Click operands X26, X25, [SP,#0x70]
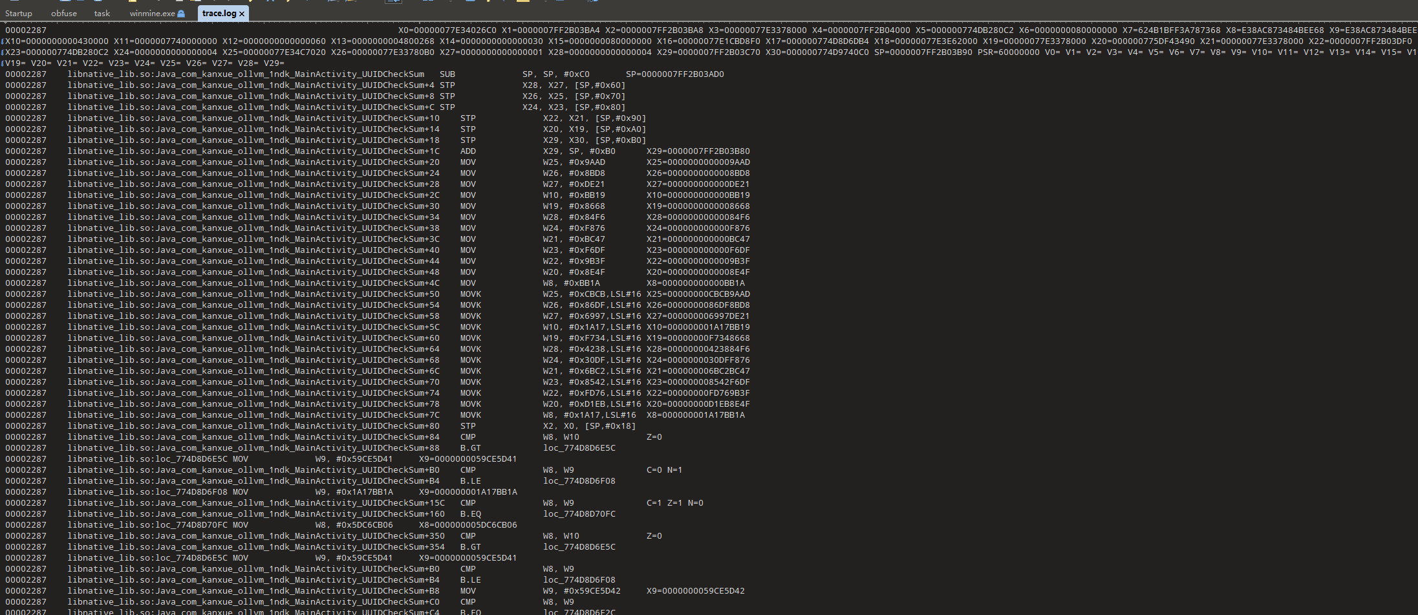 coord(574,96)
